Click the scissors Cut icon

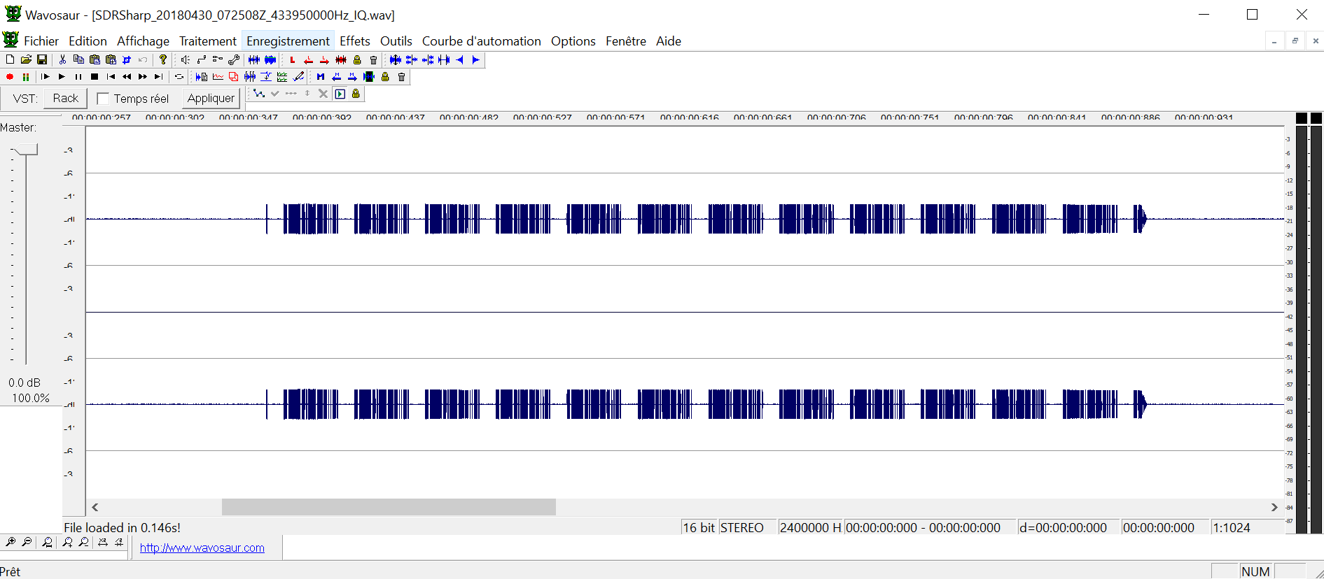(62, 60)
